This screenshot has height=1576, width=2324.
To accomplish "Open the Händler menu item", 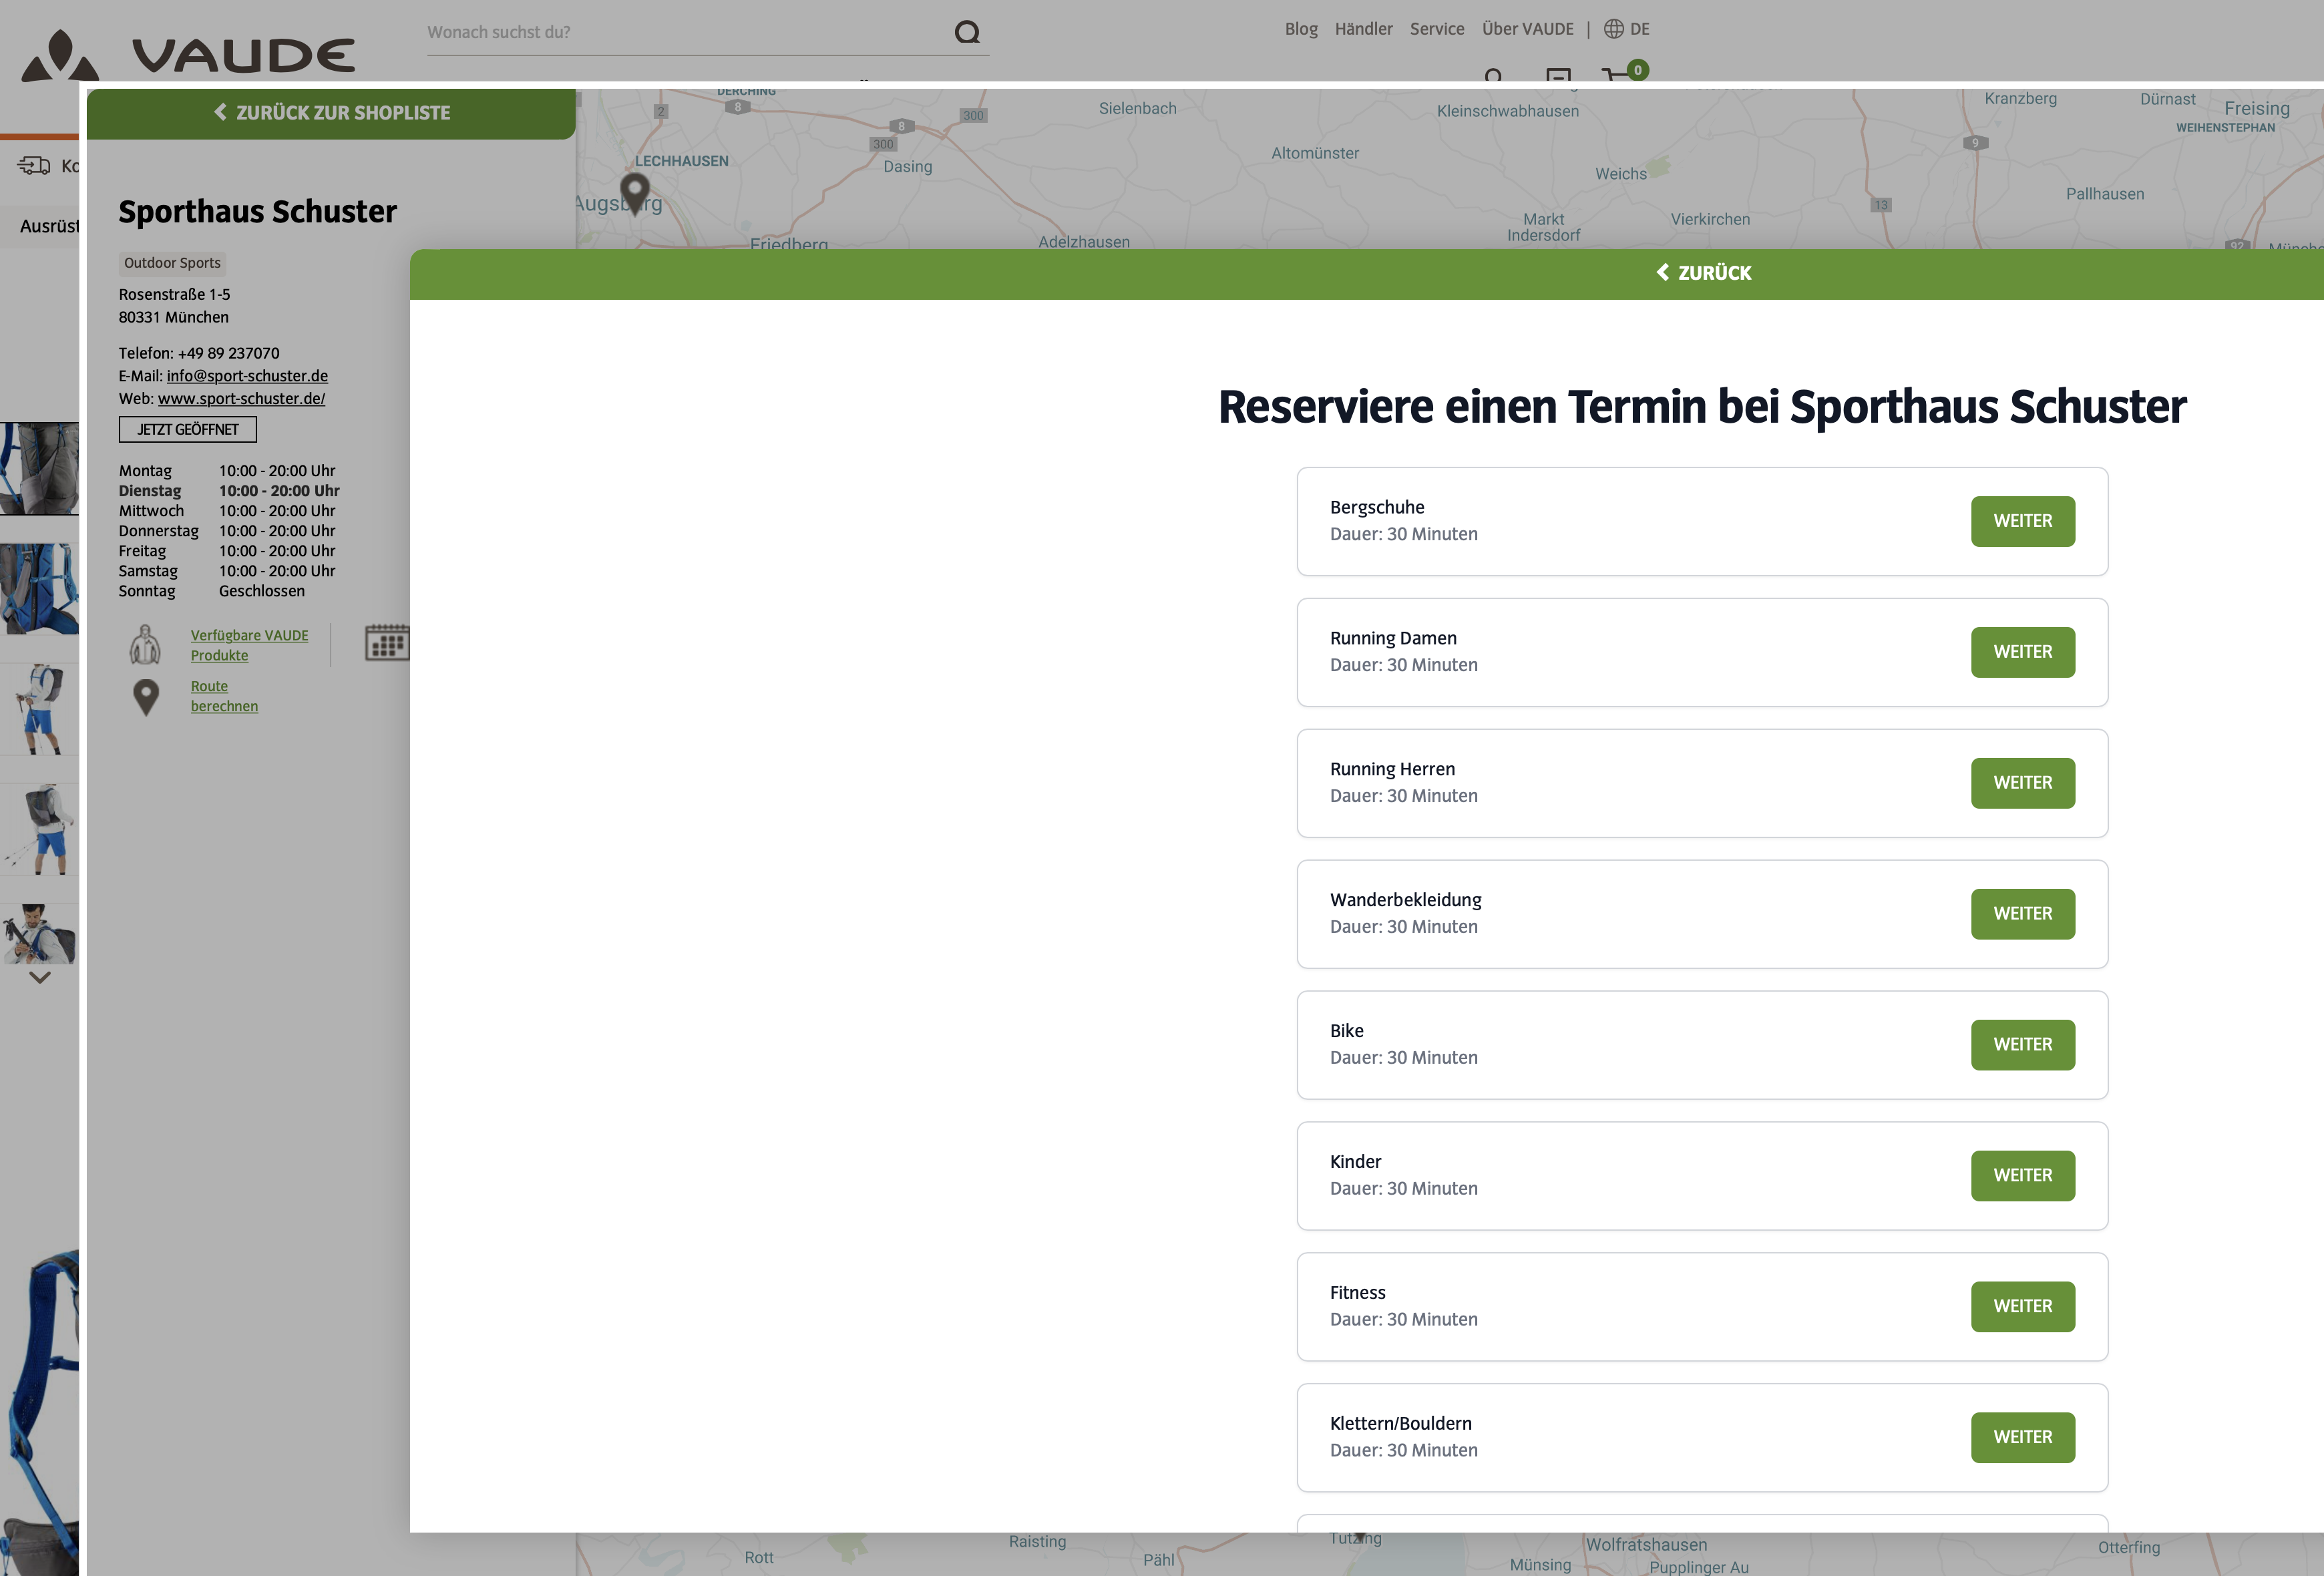I will tap(1363, 29).
